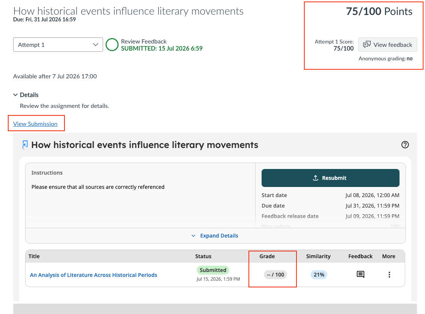Click the Anonymous grading: no text
The height and width of the screenshot is (314, 425).
385,58
